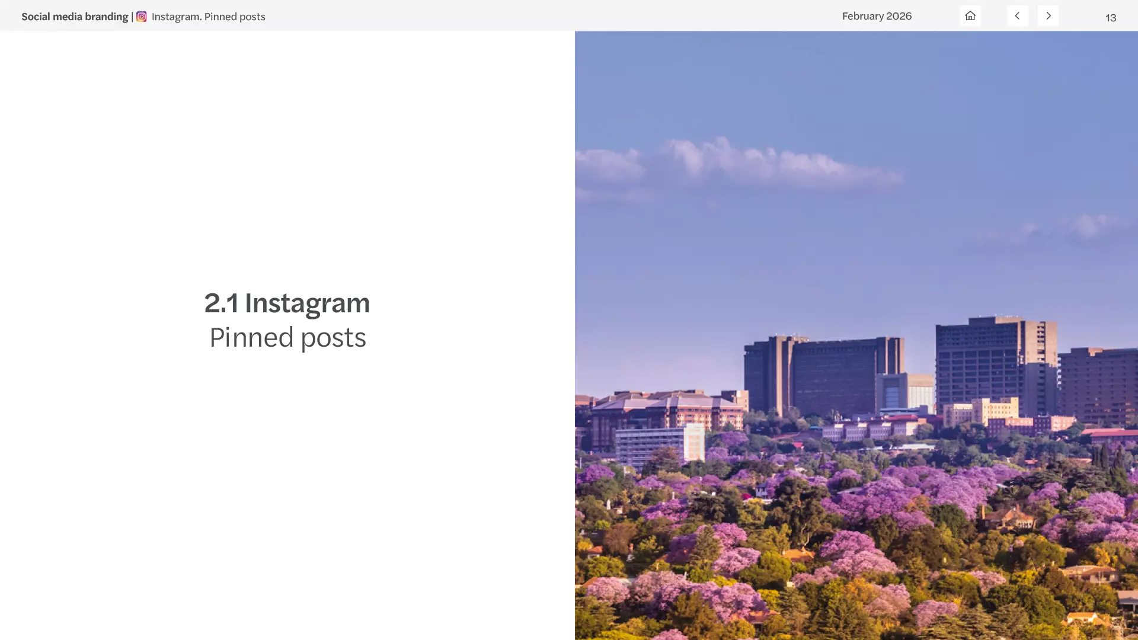Advance to next slide with right chevron
Viewport: 1138px width, 640px height.
point(1048,16)
